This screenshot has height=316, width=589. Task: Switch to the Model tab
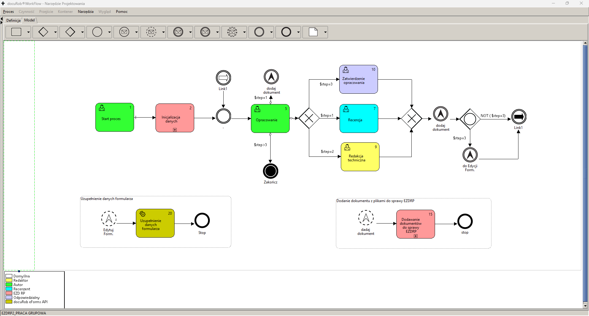tap(29, 20)
